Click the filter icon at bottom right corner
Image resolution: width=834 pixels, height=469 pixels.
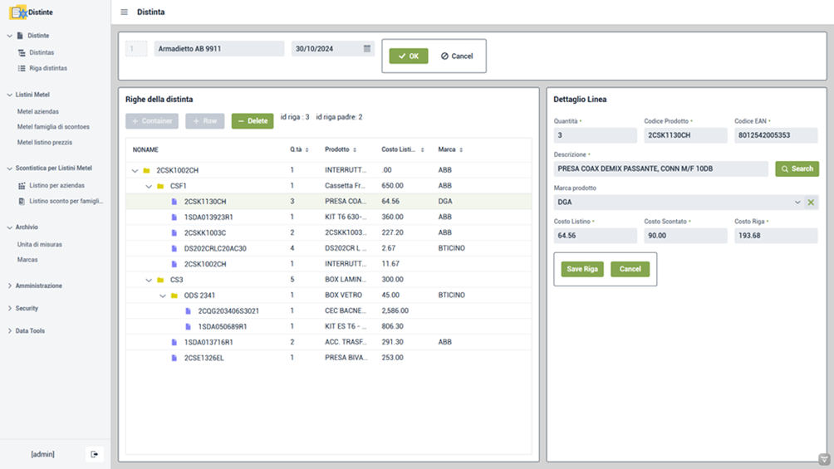point(824,459)
